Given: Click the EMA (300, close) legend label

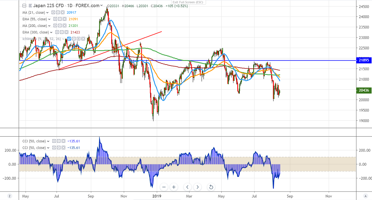Looking at the screenshot, I should click(x=36, y=32).
